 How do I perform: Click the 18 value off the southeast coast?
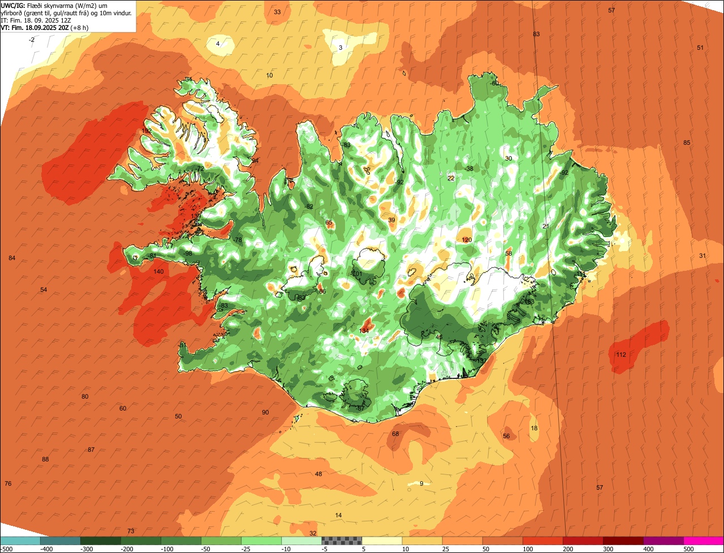point(534,428)
